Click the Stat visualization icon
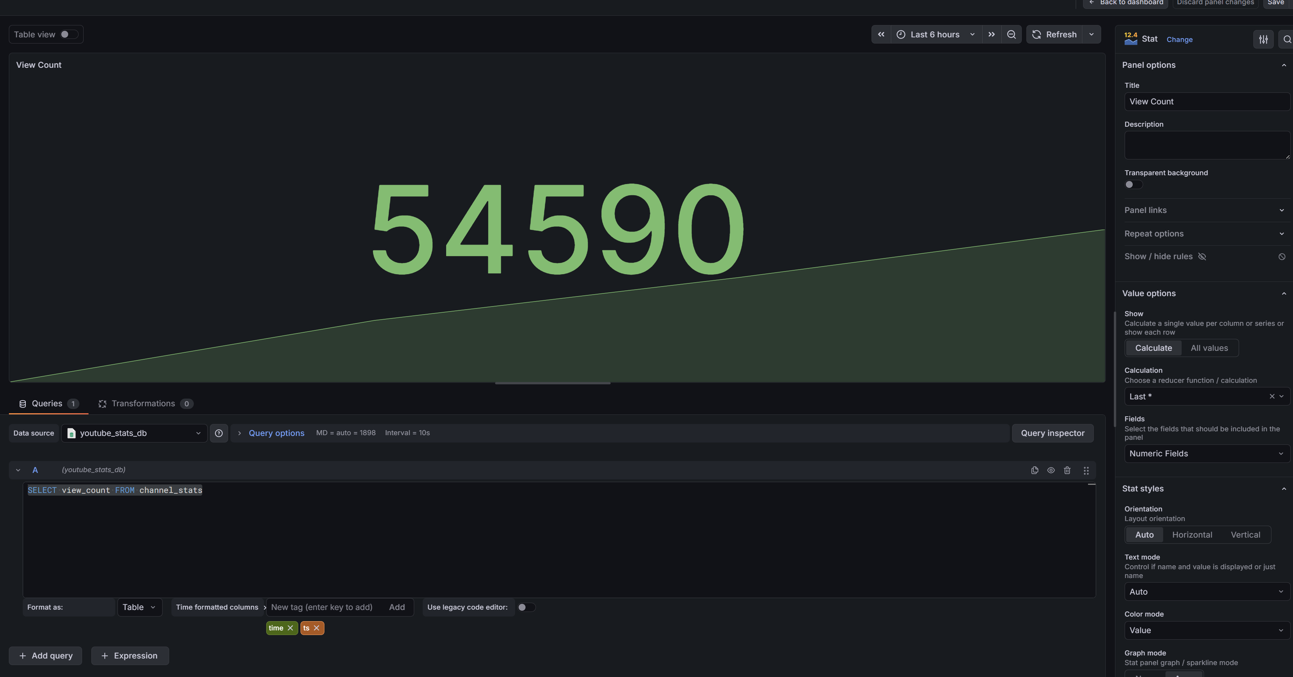This screenshot has width=1293, height=677. (1131, 39)
